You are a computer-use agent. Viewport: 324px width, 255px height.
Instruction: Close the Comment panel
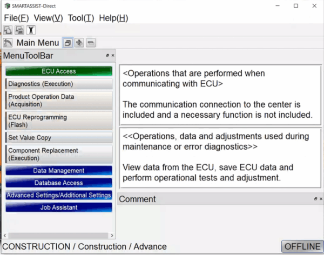(x=320, y=199)
